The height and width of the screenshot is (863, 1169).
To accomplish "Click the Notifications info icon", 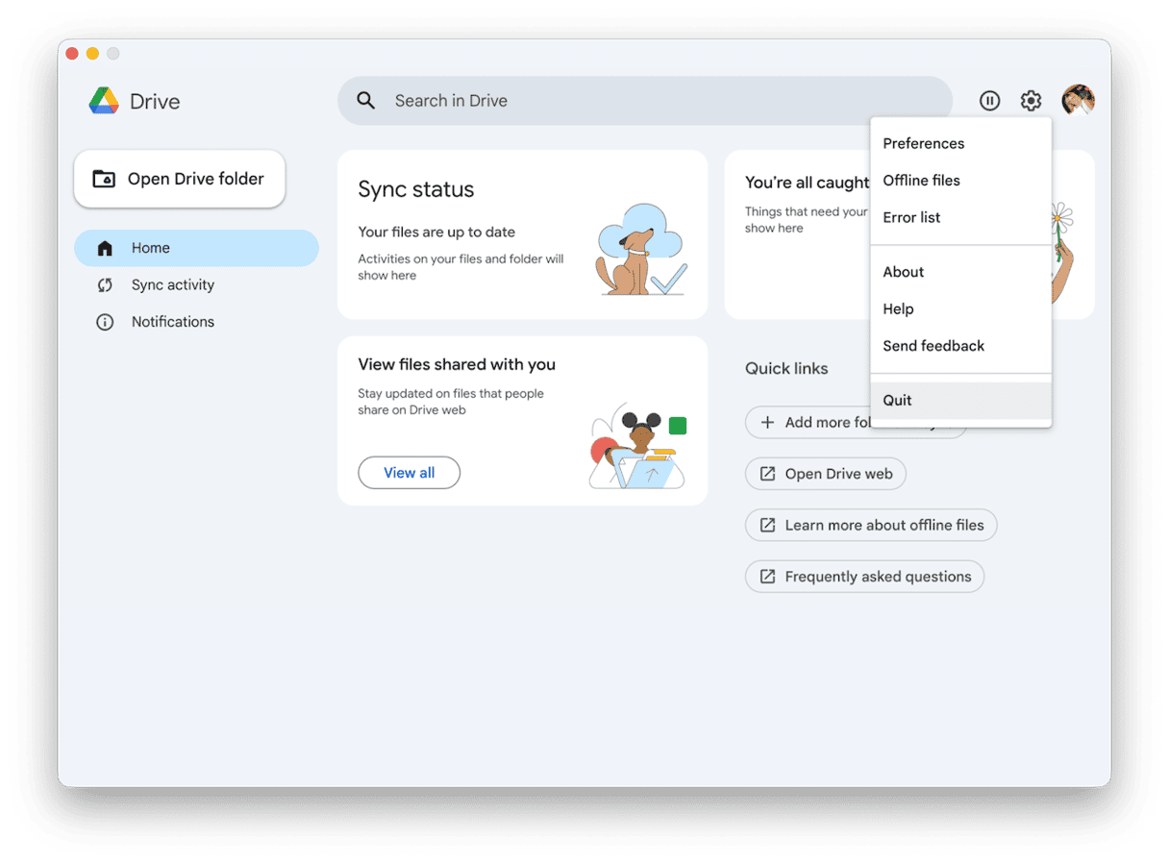I will point(105,322).
